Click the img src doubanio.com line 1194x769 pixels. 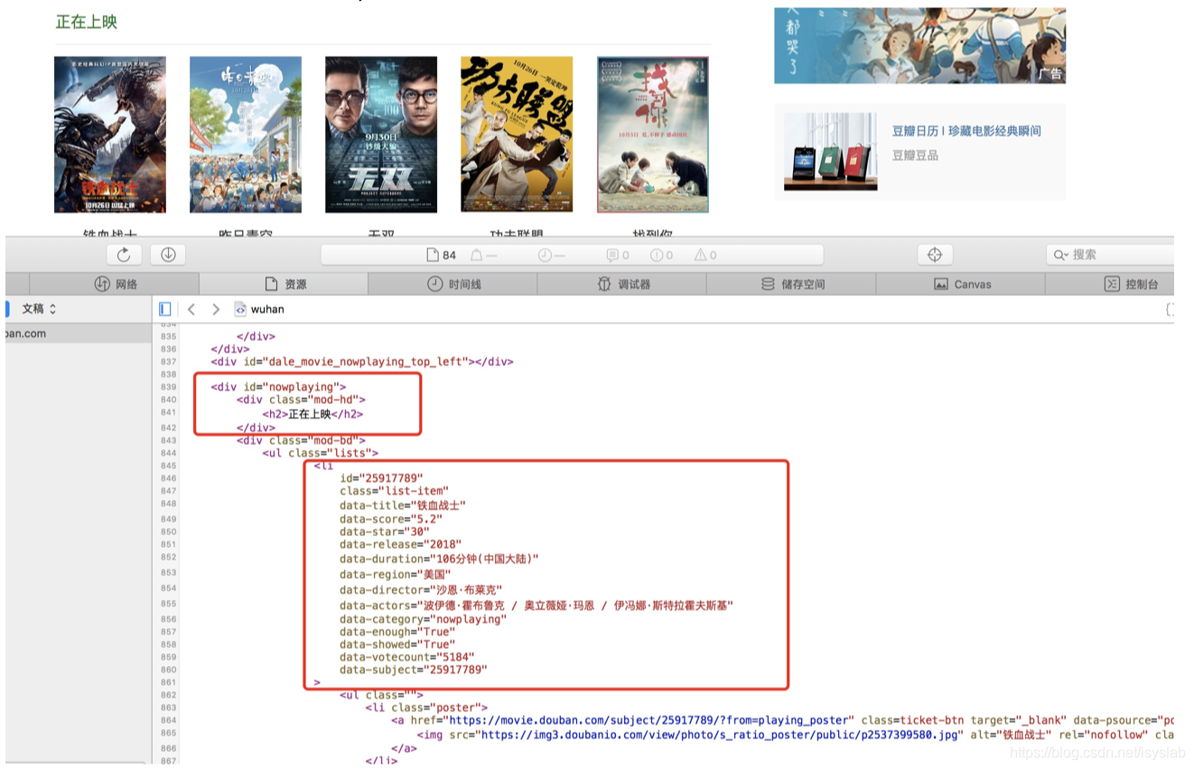(x=795, y=735)
